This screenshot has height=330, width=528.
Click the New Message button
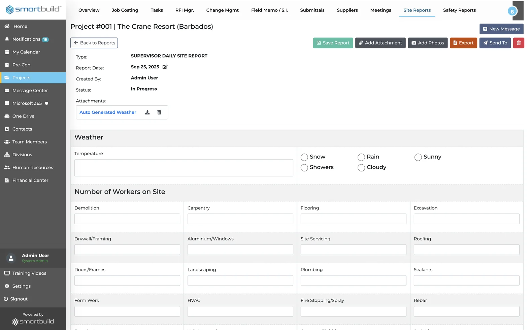tap(501, 29)
